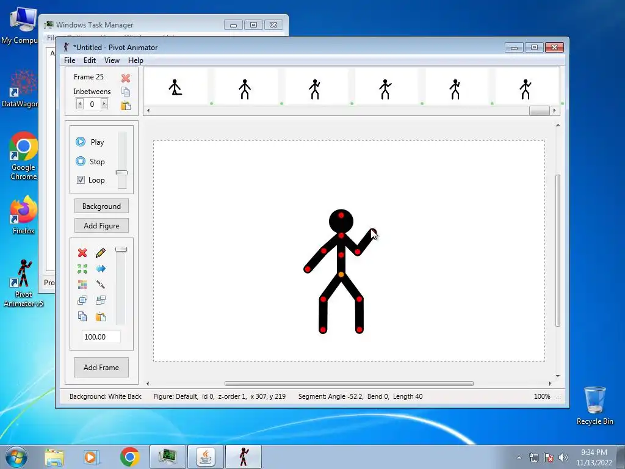The image size is (625, 469).
Task: Click the orange origin handle of stickman
Action: click(341, 274)
